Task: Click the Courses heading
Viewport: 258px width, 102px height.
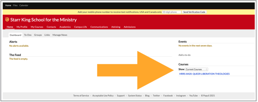Action: pyautogui.click(x=183, y=64)
